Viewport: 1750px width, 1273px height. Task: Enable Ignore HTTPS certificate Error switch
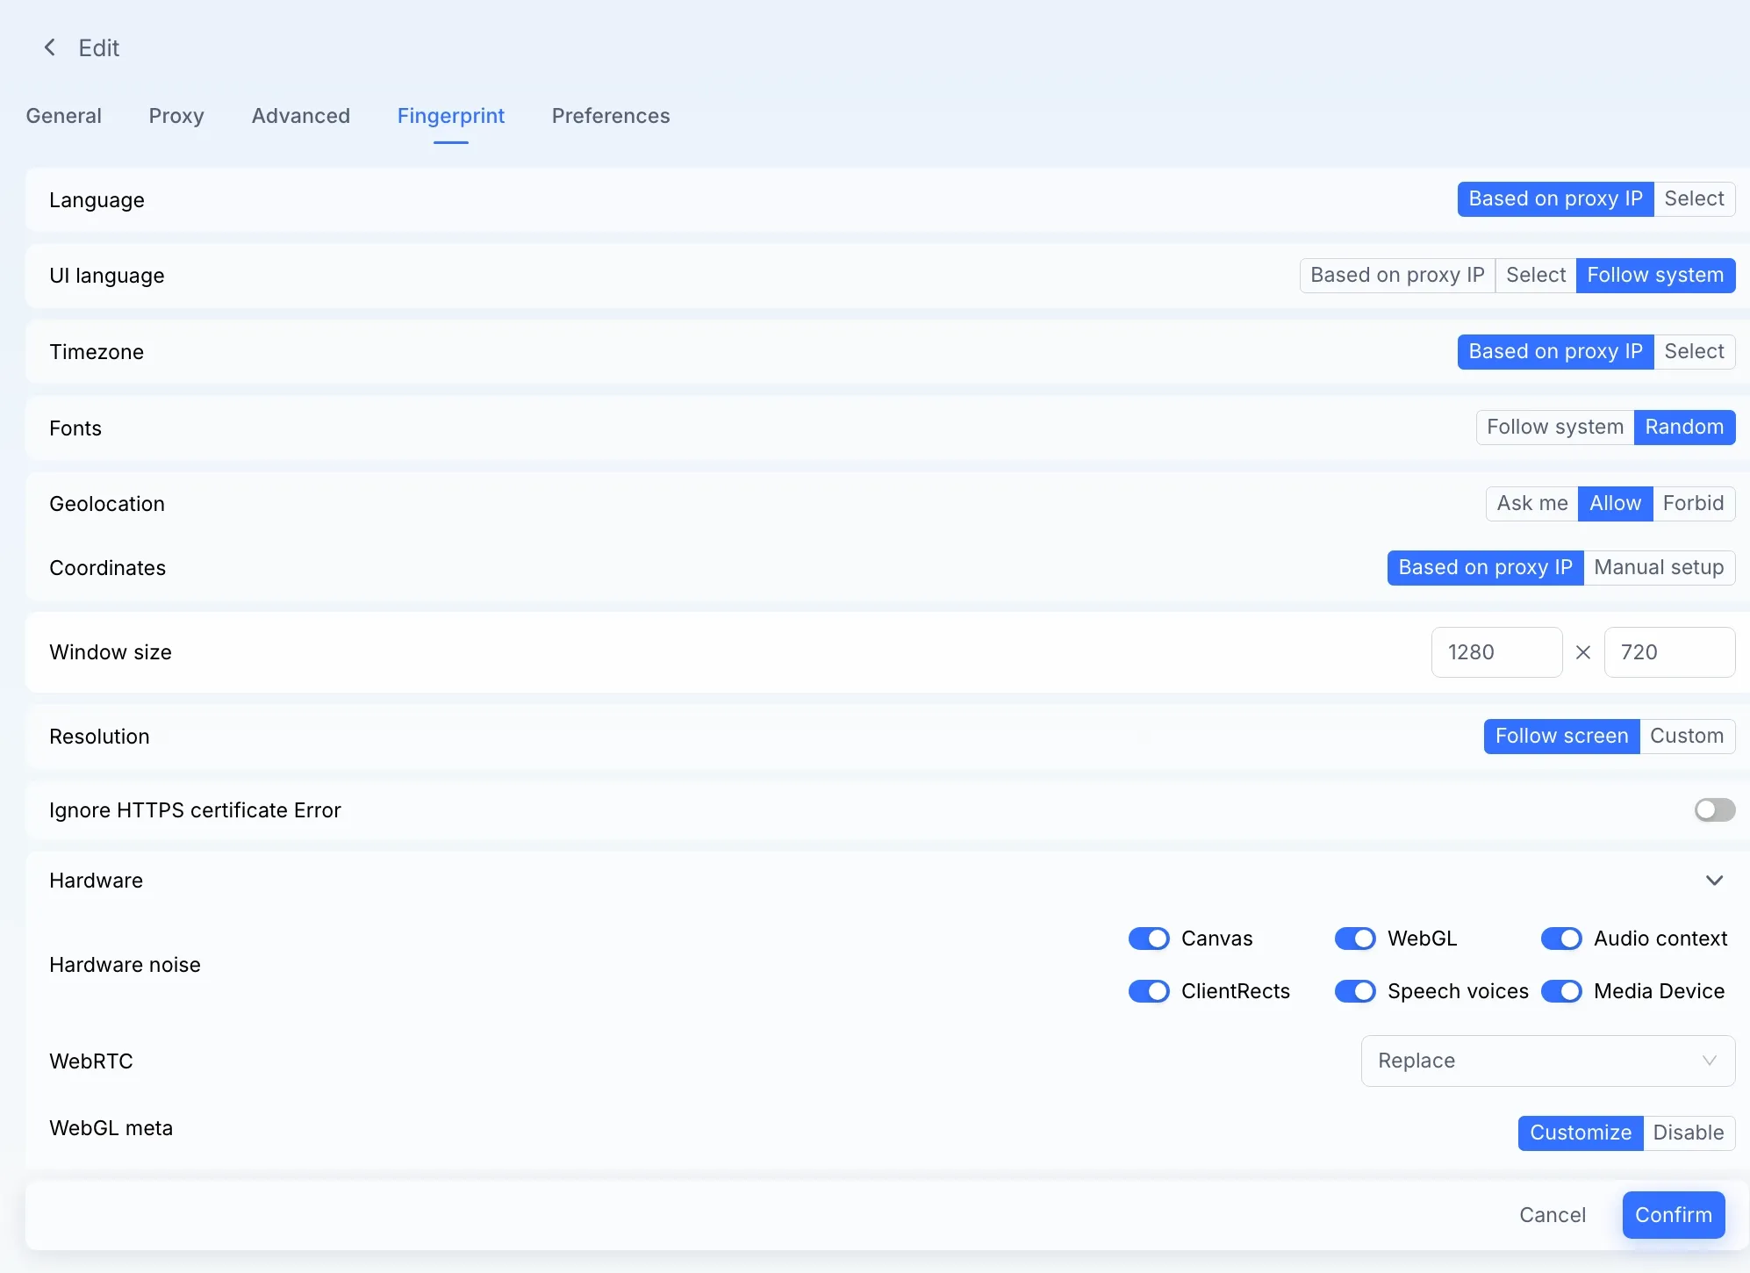[x=1714, y=809]
